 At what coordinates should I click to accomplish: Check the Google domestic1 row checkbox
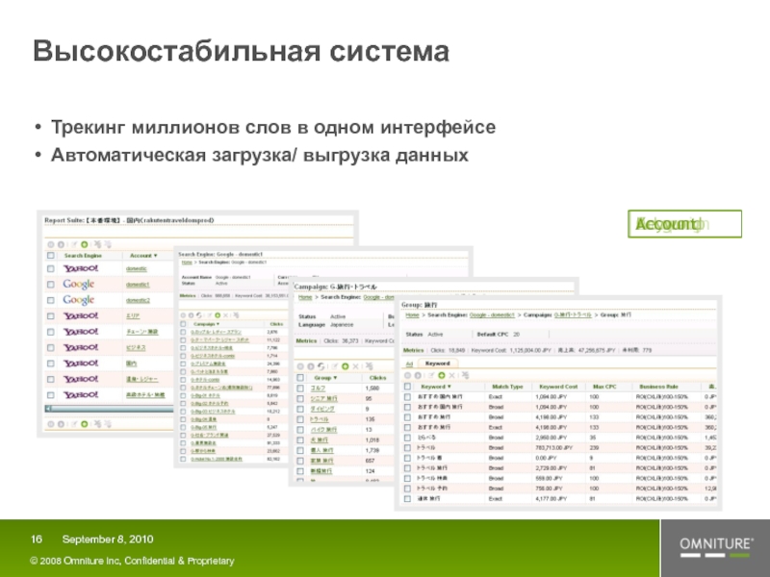(51, 285)
